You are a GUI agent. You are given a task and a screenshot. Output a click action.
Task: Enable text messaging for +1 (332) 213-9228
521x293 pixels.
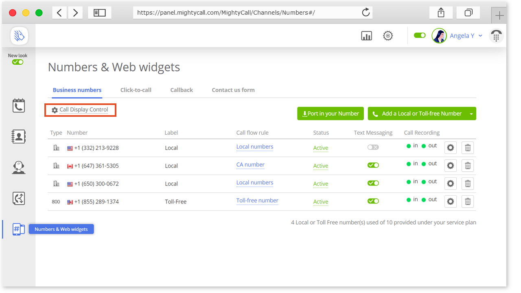(x=373, y=147)
